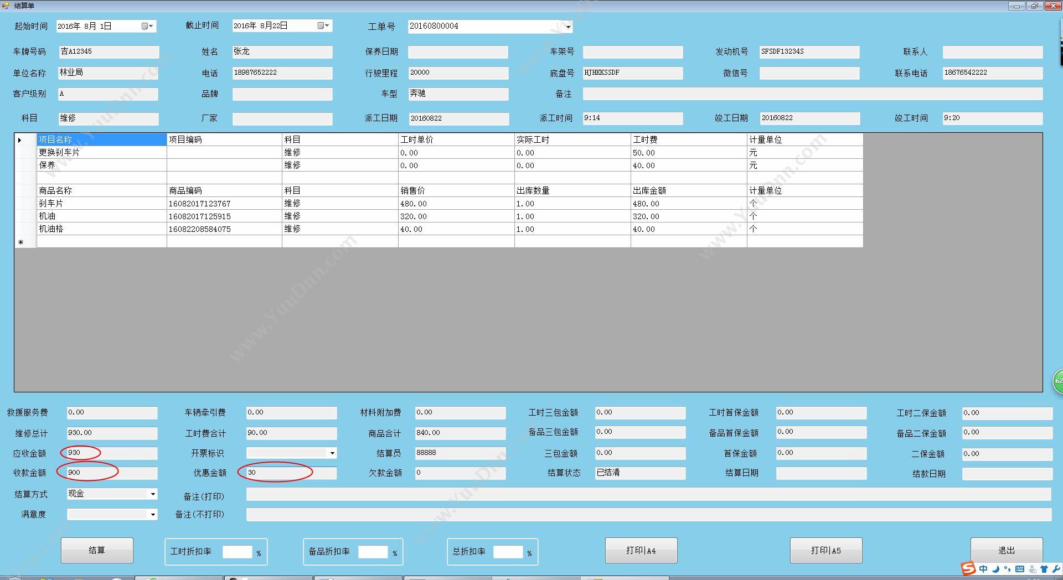Toggle the 中 Chinese/English mode icon

click(983, 569)
